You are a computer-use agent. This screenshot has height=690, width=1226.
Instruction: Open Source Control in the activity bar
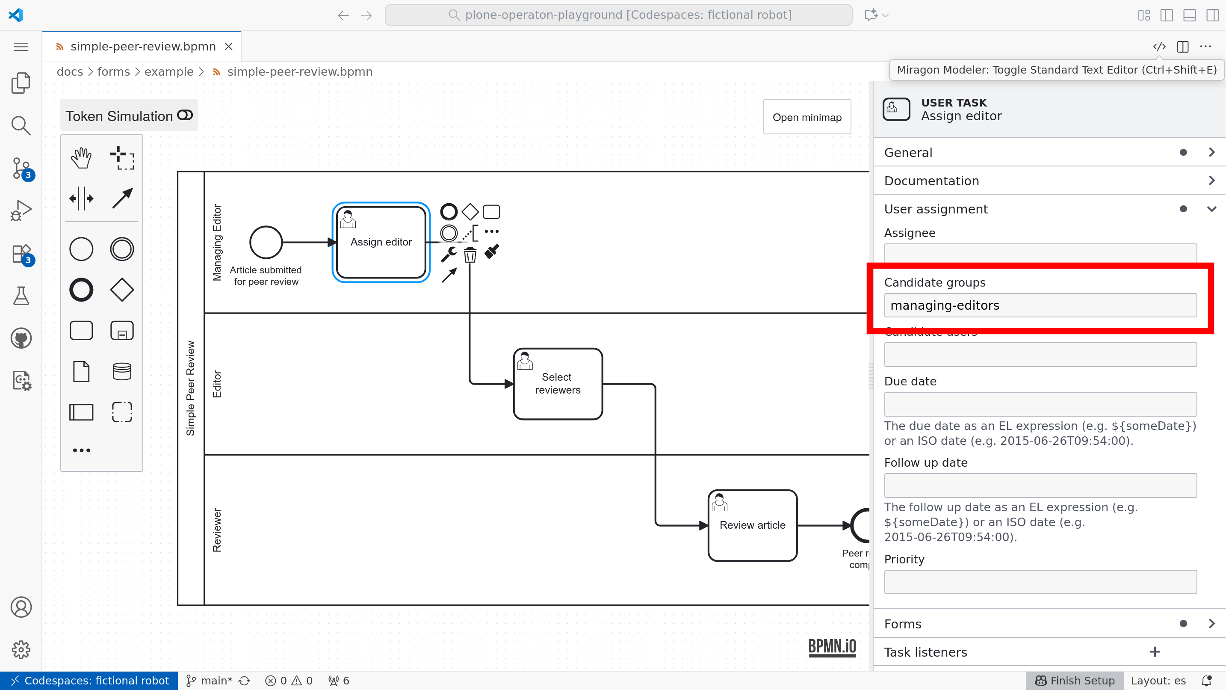21,169
